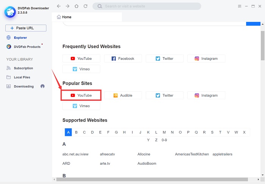265x184 pixels.
Task: Open Instagram under Frequently Used Websites
Action: click(206, 58)
